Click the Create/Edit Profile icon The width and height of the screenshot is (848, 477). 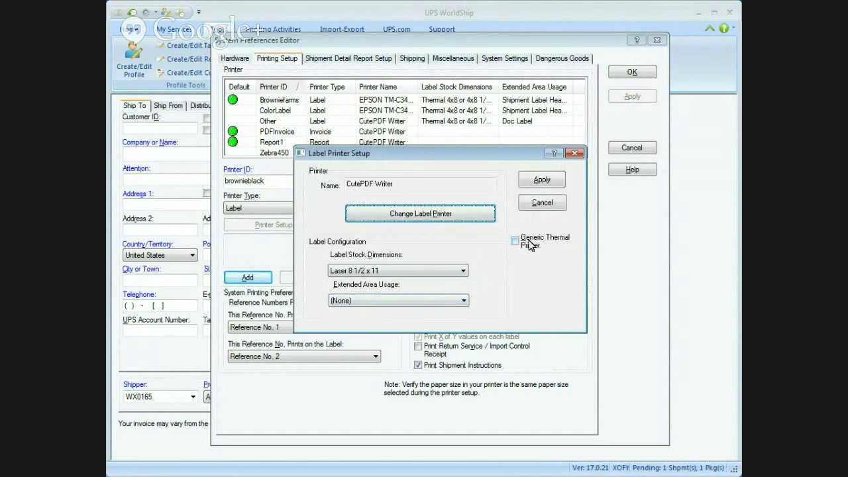(134, 50)
